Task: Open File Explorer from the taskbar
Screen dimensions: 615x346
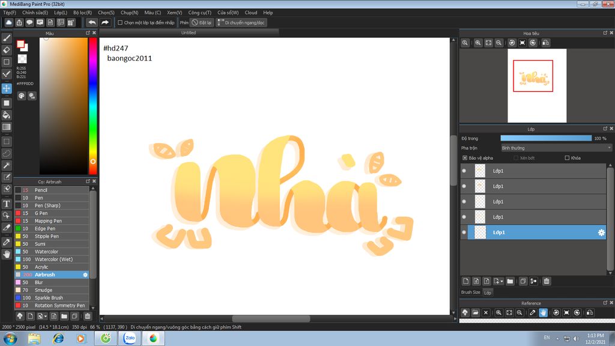Action: 34,338
